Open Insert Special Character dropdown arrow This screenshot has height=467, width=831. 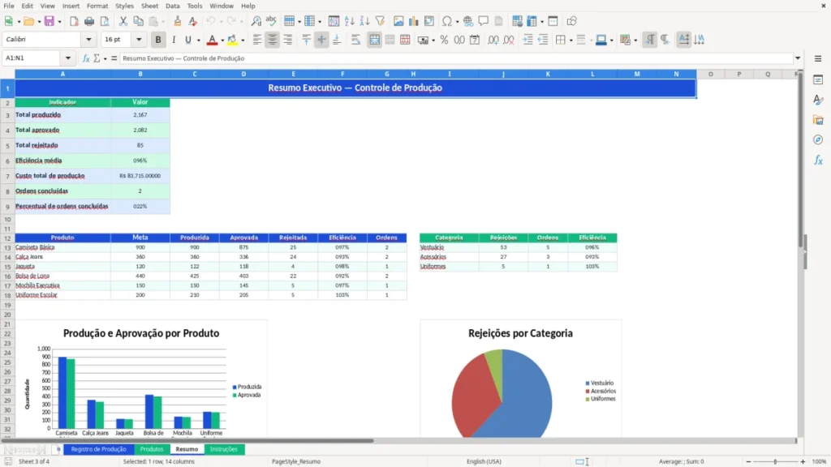coord(457,22)
